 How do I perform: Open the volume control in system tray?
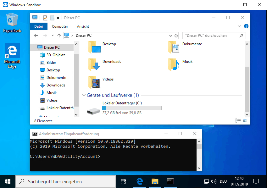coord(214,181)
